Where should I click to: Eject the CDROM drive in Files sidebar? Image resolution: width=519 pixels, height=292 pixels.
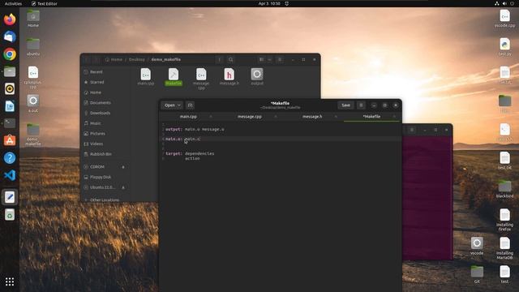(123, 167)
